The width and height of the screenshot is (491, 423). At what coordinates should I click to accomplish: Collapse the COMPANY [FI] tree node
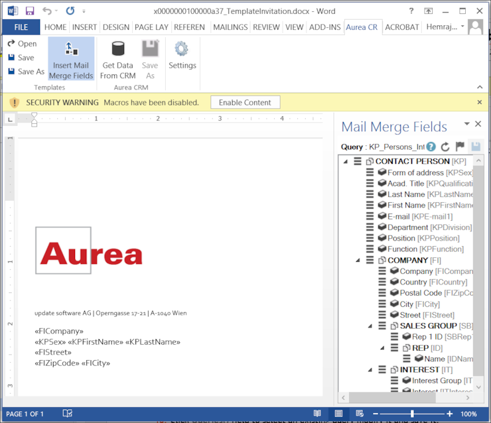coord(358,261)
